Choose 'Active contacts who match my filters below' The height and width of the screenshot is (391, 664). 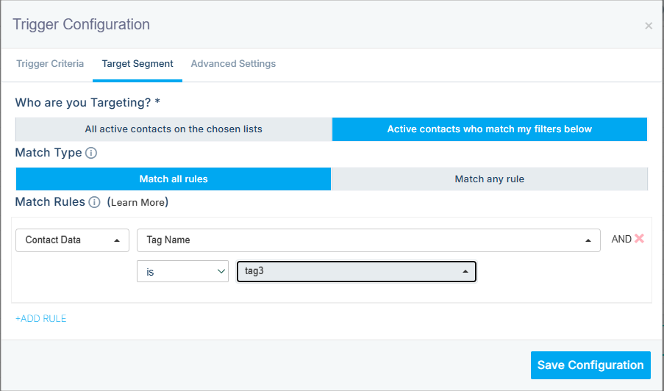click(489, 129)
